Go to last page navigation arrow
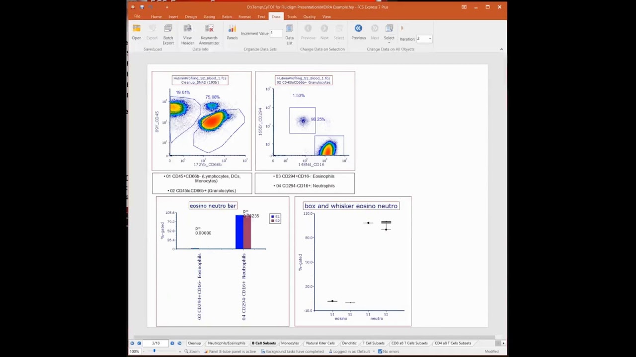 pyautogui.click(x=179, y=343)
